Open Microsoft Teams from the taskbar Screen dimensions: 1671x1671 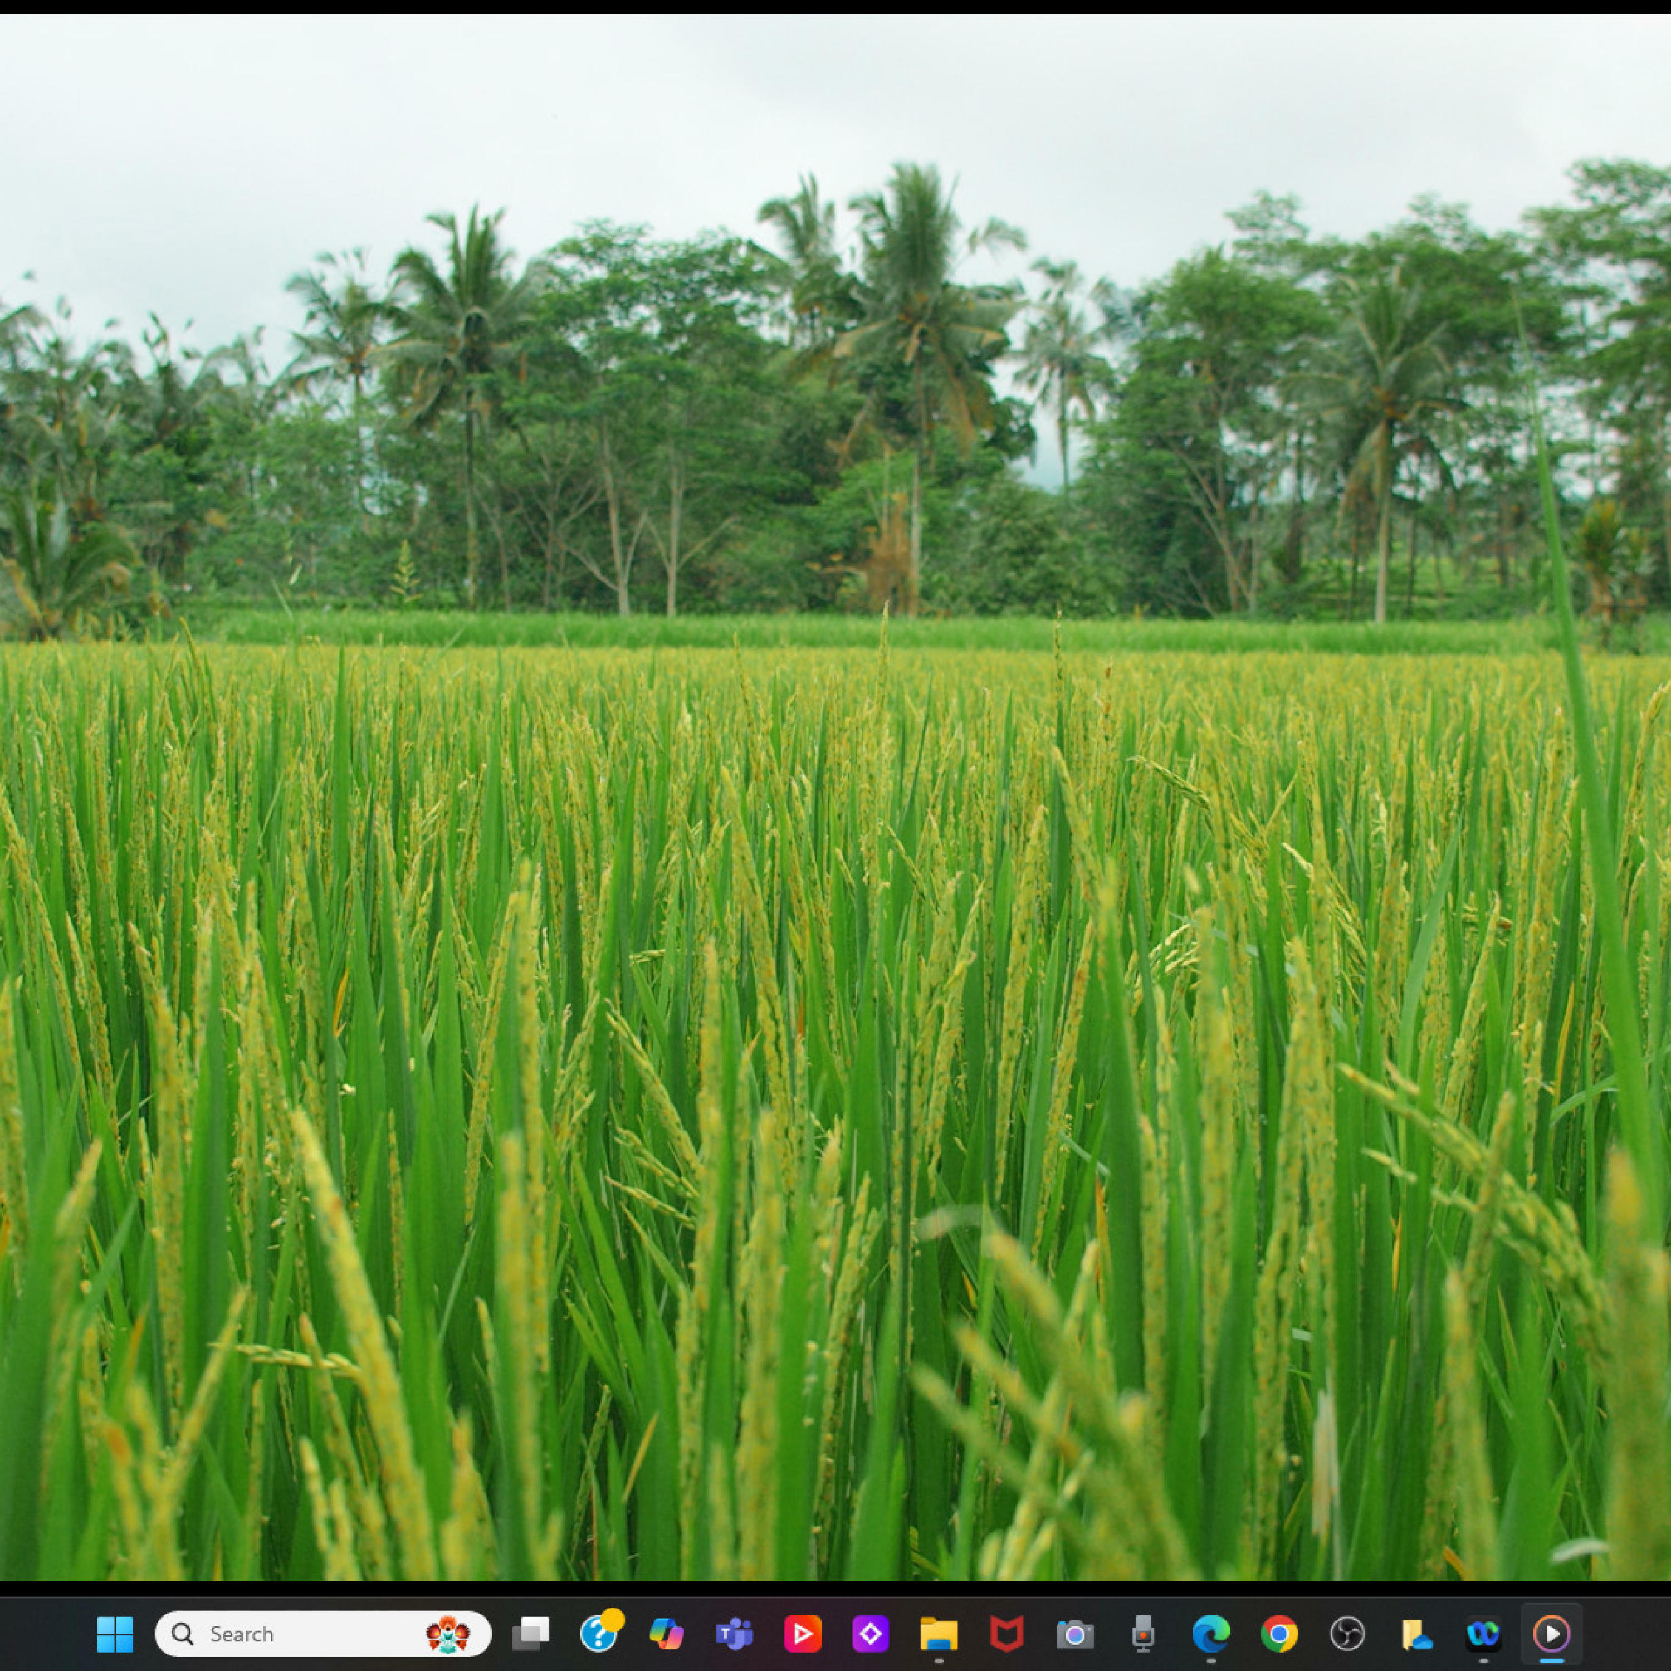(734, 1634)
